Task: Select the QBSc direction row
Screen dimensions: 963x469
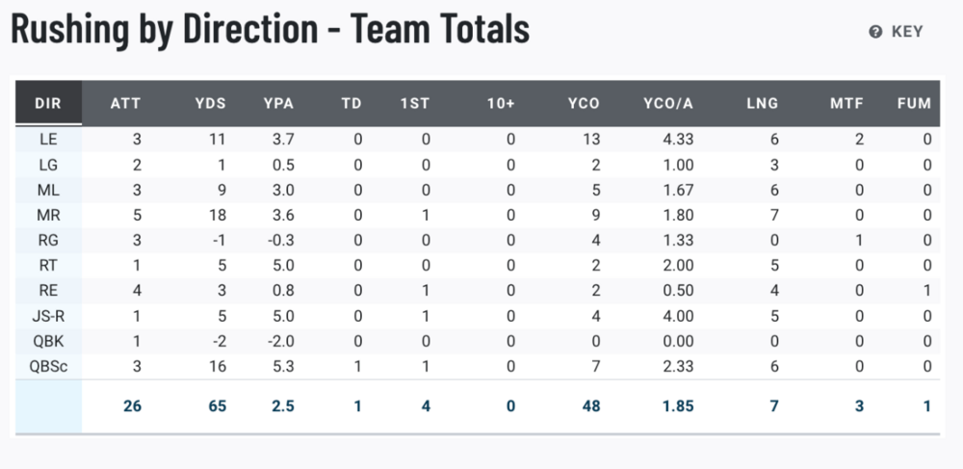Action: click(48, 364)
